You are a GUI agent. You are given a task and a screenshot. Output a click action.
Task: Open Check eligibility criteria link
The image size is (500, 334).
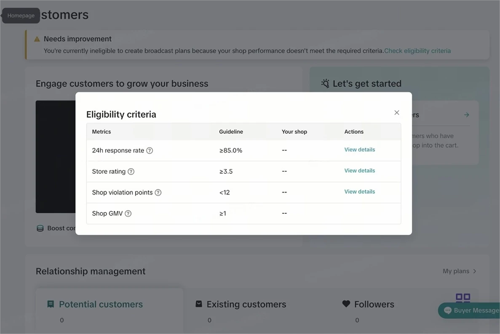[x=417, y=50]
